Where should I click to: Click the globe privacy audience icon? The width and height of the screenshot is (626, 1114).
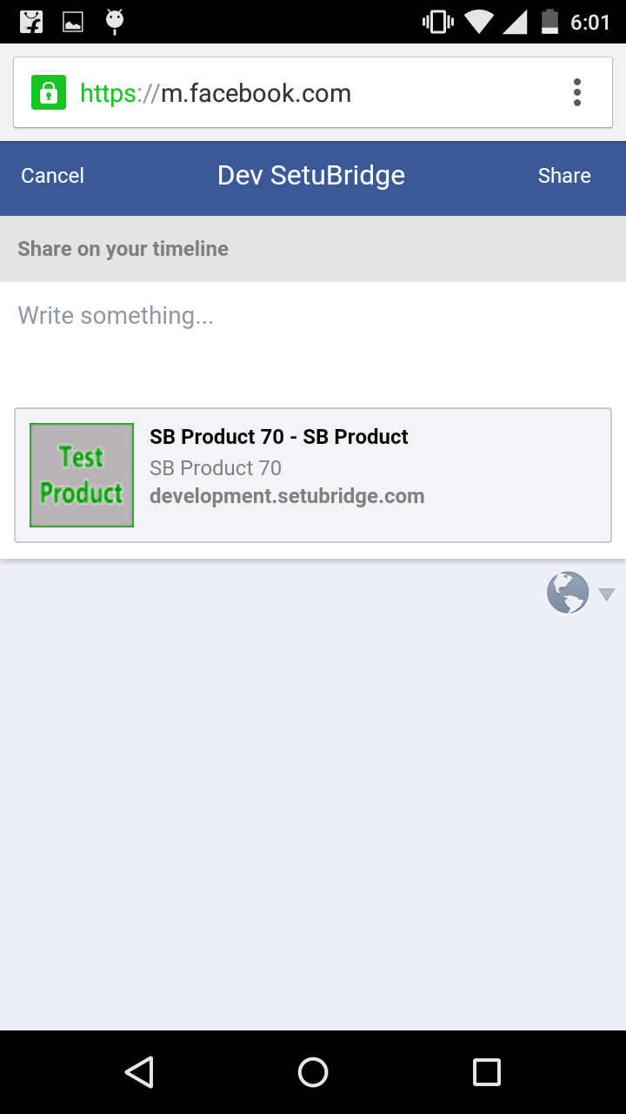(567, 594)
